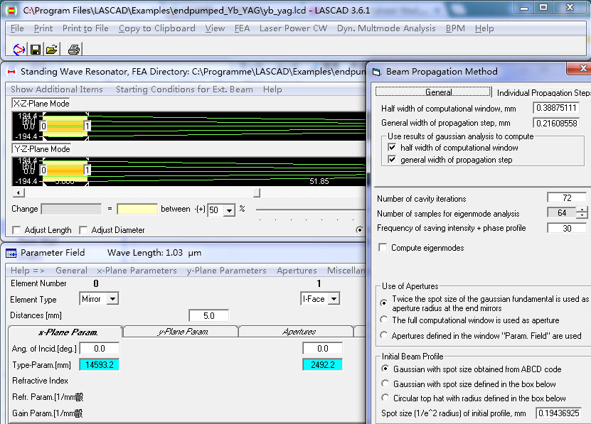Select twice the spot size aperture option

click(x=384, y=303)
